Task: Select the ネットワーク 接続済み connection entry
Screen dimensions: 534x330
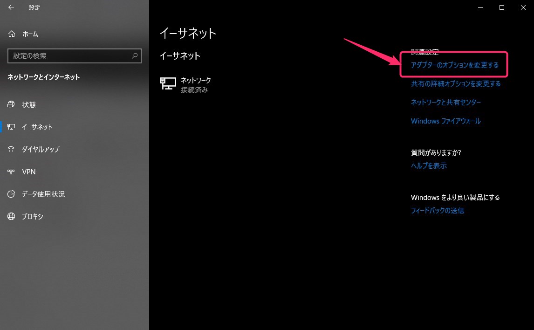Action: point(186,85)
